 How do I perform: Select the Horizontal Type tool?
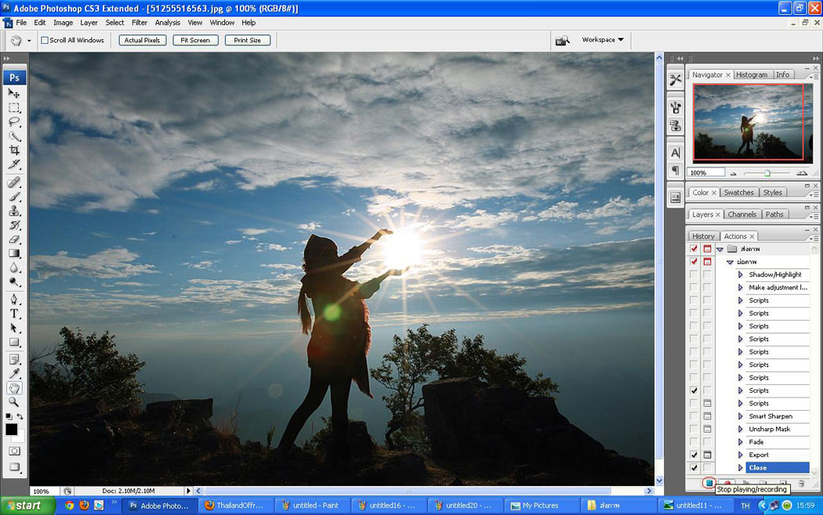(x=14, y=314)
